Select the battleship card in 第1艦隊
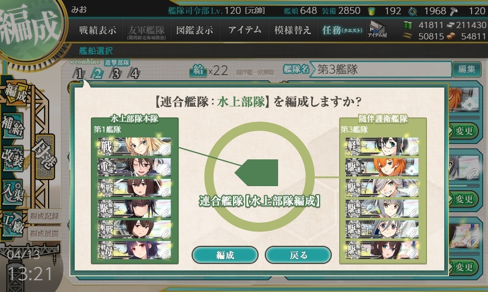The height and width of the screenshot is (292, 488). pyautogui.click(x=134, y=146)
